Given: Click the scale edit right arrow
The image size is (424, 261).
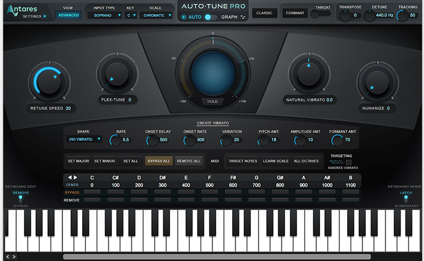Looking at the screenshot, I should click(76, 178).
